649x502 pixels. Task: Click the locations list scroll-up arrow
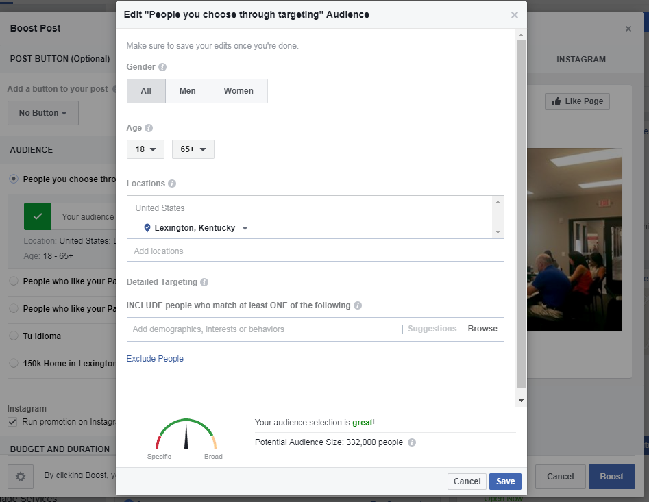(x=498, y=202)
